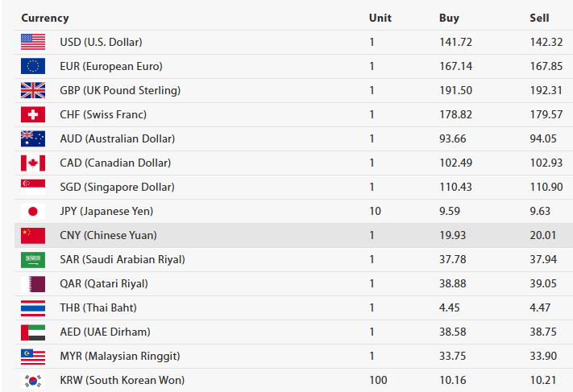Select the UK Union Jack flag icon
573x392 pixels.
(33, 90)
